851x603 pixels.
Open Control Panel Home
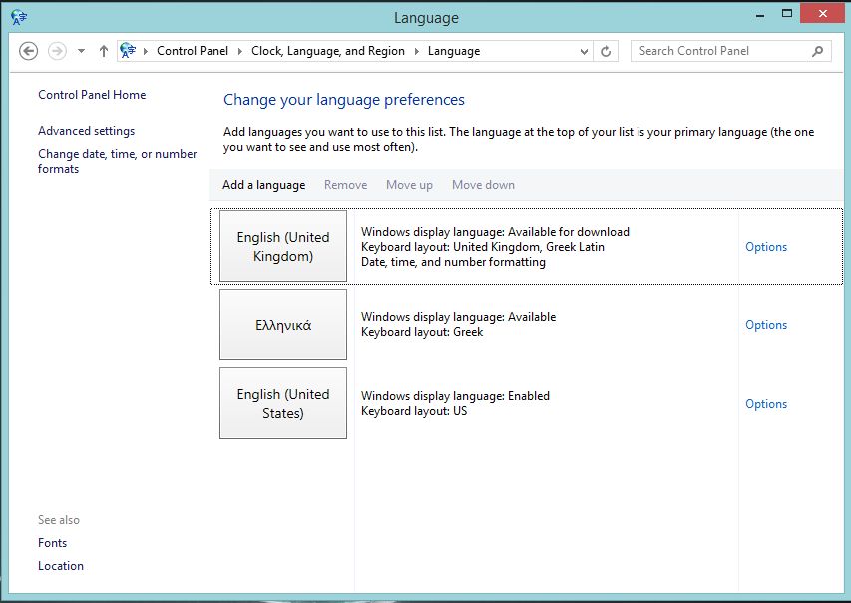[x=92, y=95]
